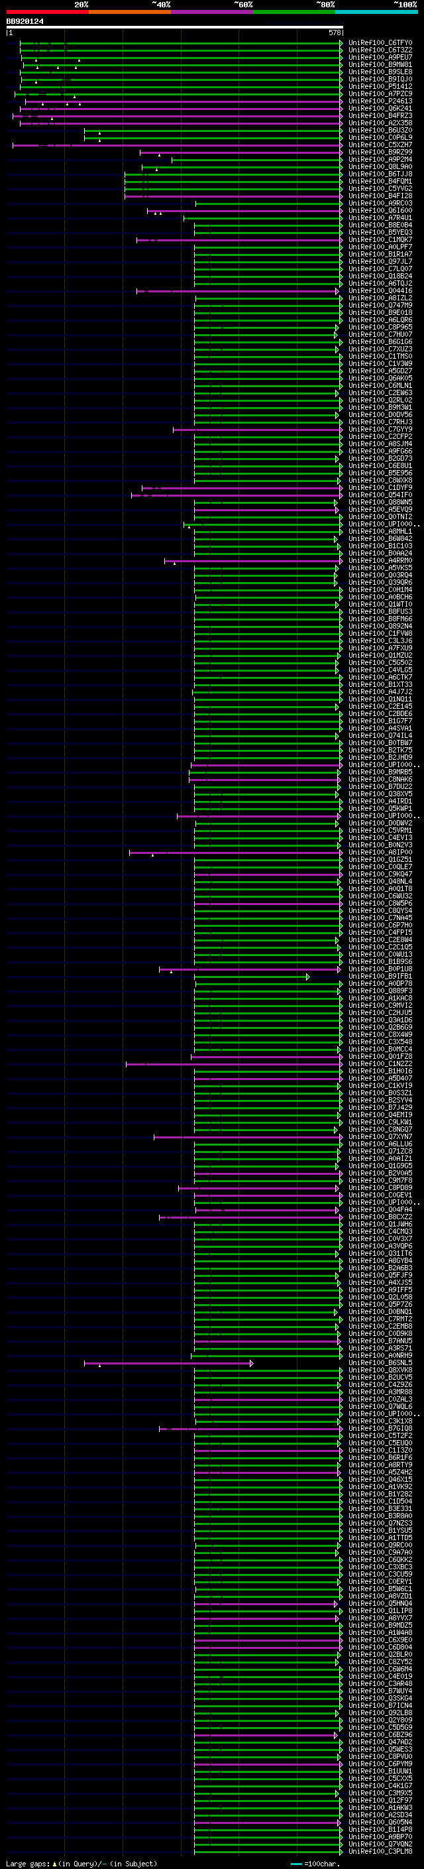Select label UniRef100_A4RRM0

coord(380,561)
